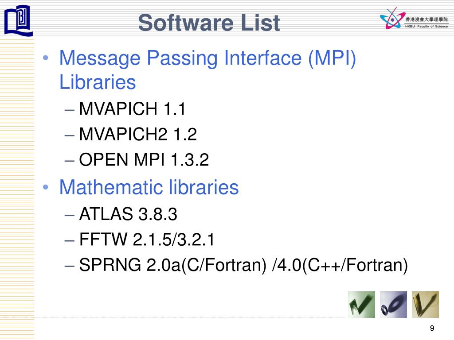Click the bullet before Message Passing Interface
The height and width of the screenshot is (340, 454).
click(x=46, y=58)
